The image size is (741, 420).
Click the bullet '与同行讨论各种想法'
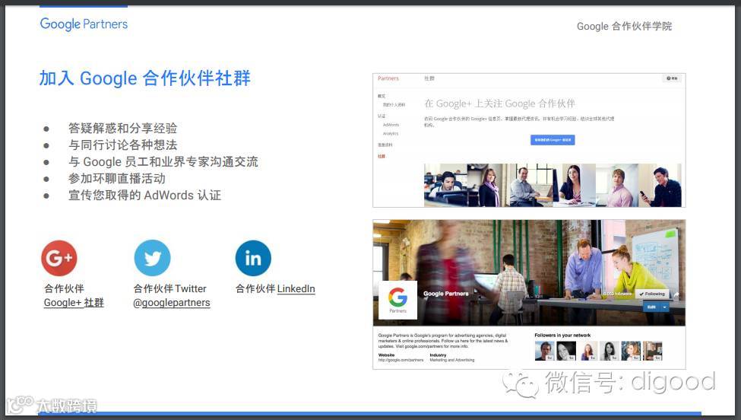[122, 145]
